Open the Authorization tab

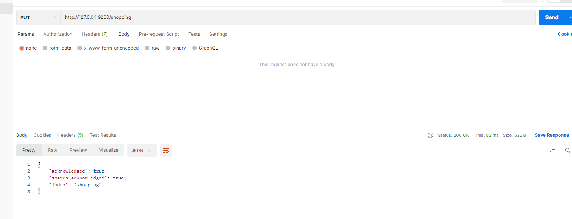coord(58,34)
